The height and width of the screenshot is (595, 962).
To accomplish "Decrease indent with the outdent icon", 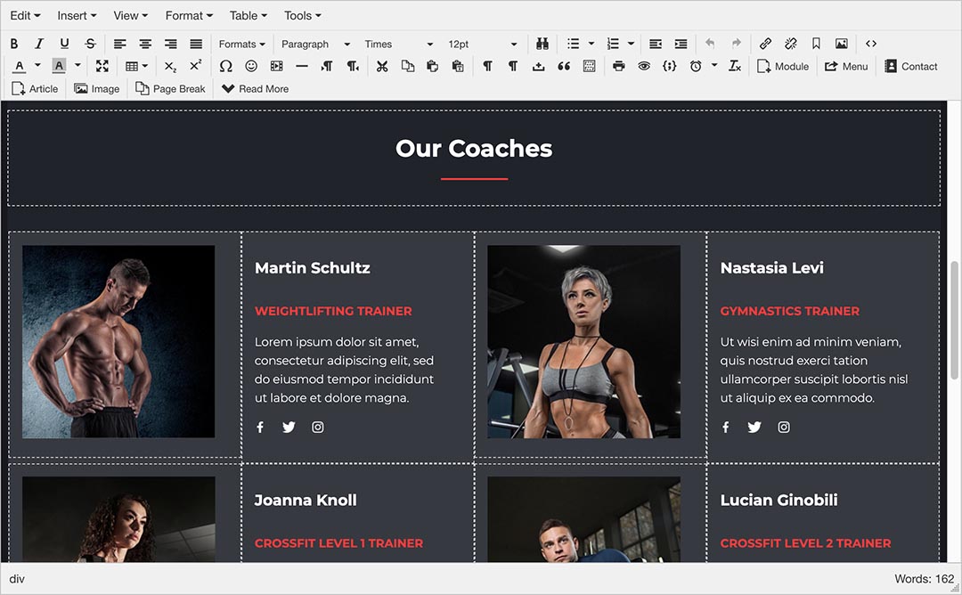I will (656, 44).
